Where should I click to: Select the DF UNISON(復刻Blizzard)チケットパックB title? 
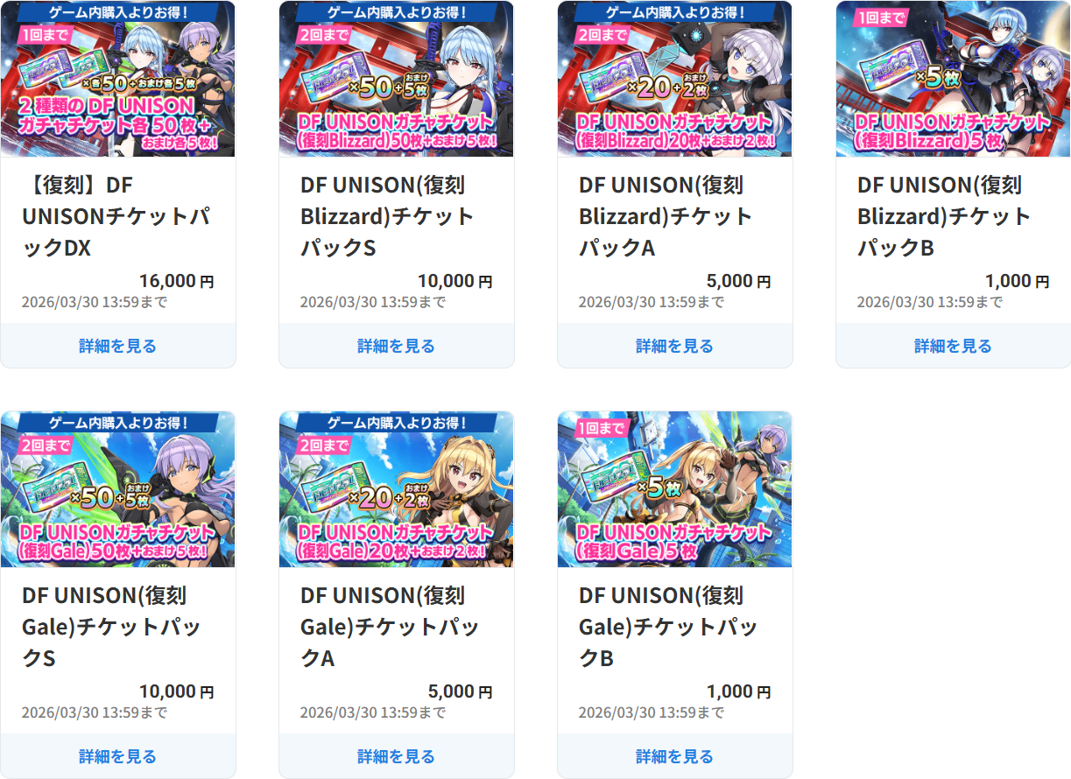pos(944,216)
